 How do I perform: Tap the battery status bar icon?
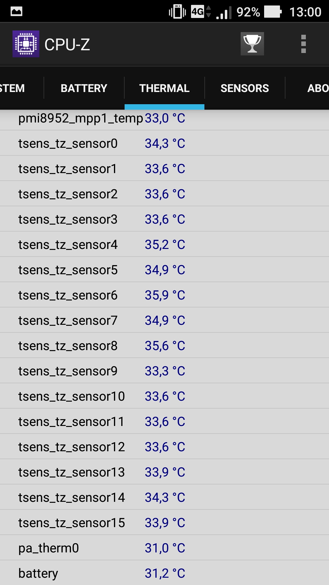[x=273, y=12]
